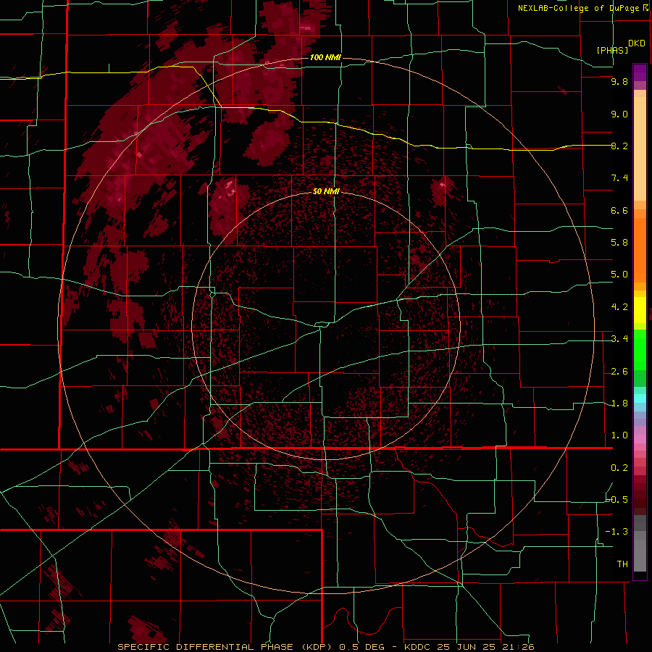The width and height of the screenshot is (652, 652).
Task: Click the 6.6 scale value
Action: click(x=619, y=210)
